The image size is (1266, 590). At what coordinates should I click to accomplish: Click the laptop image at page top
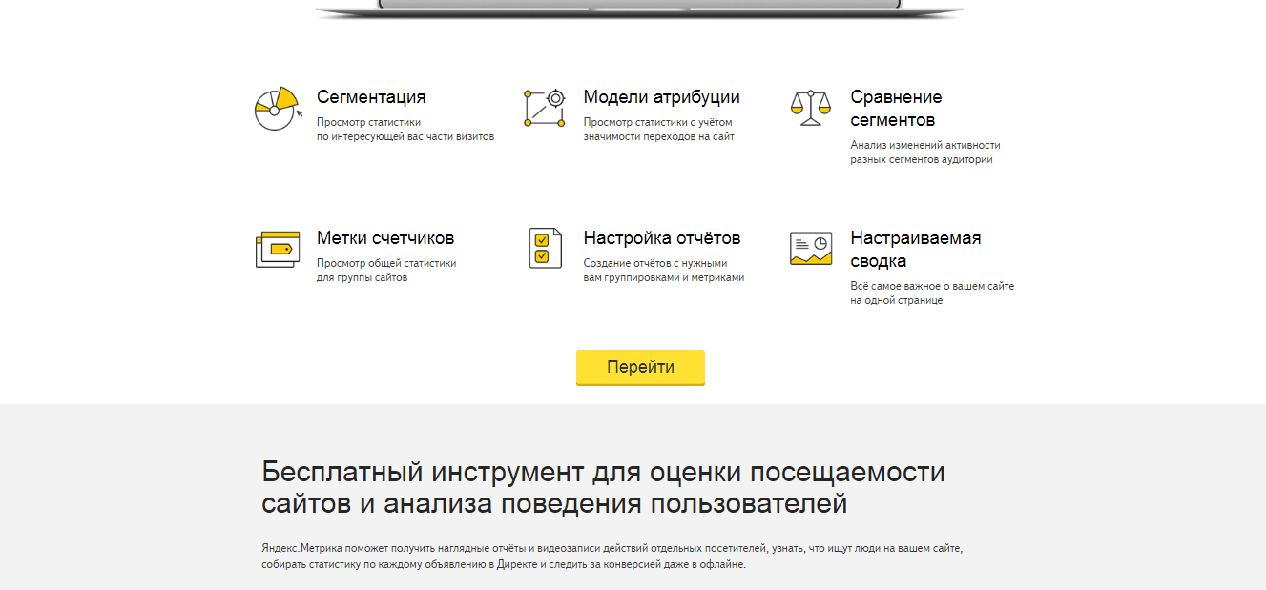[x=638, y=8]
